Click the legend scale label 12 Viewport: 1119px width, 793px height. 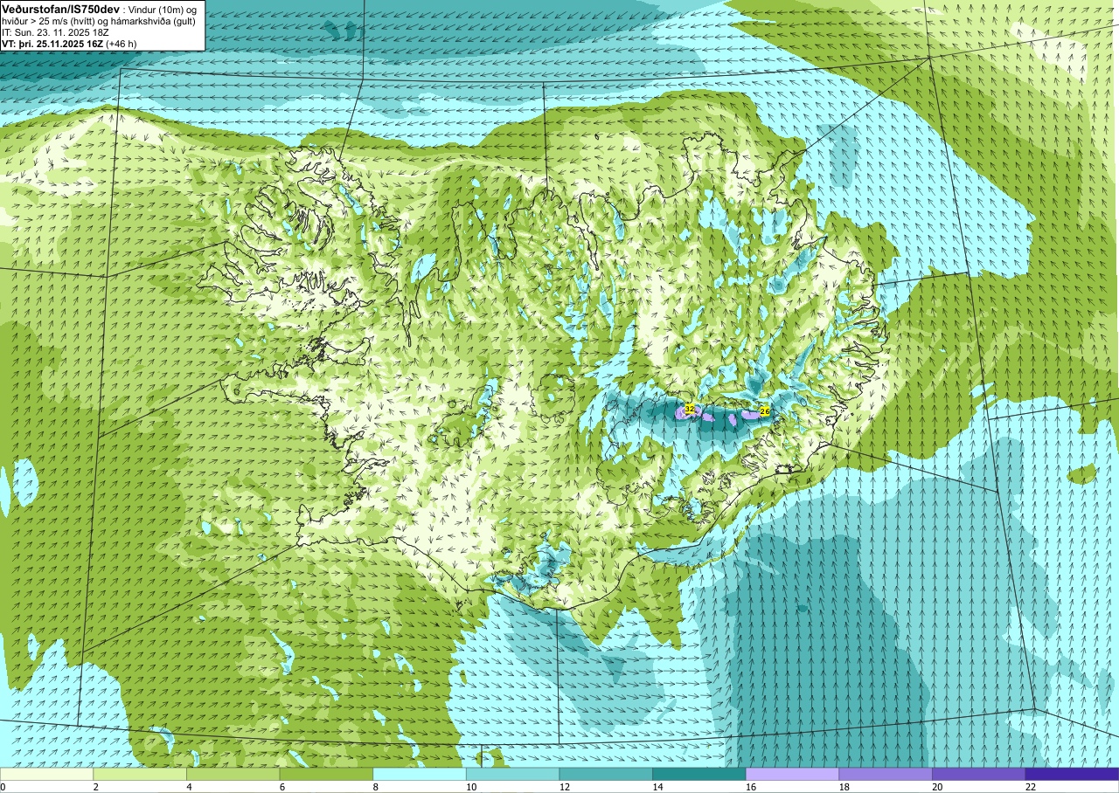(x=564, y=787)
